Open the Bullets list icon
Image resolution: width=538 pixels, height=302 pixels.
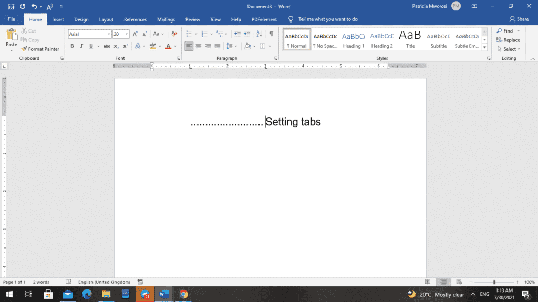coord(188,34)
